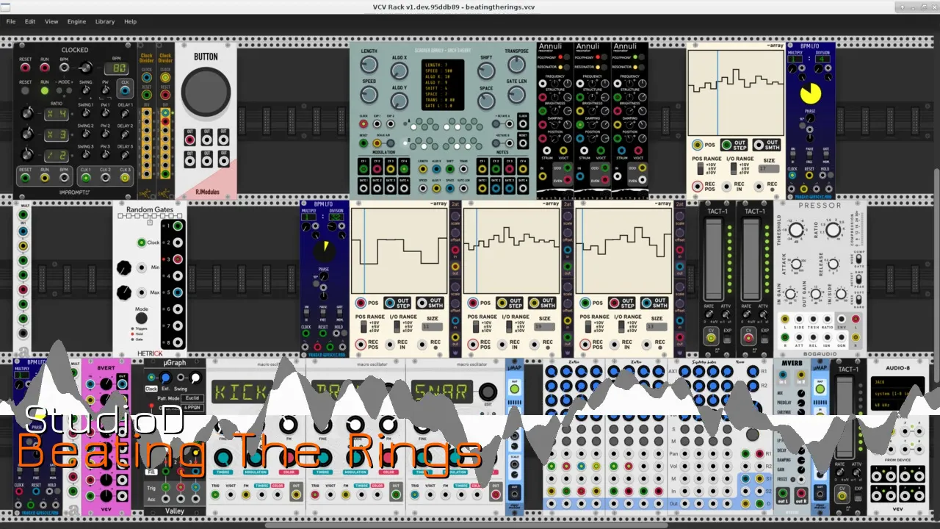This screenshot has height=529, width=940.
Task: Flip UNI switch on BPM LFO division 4
Action: pos(792,156)
